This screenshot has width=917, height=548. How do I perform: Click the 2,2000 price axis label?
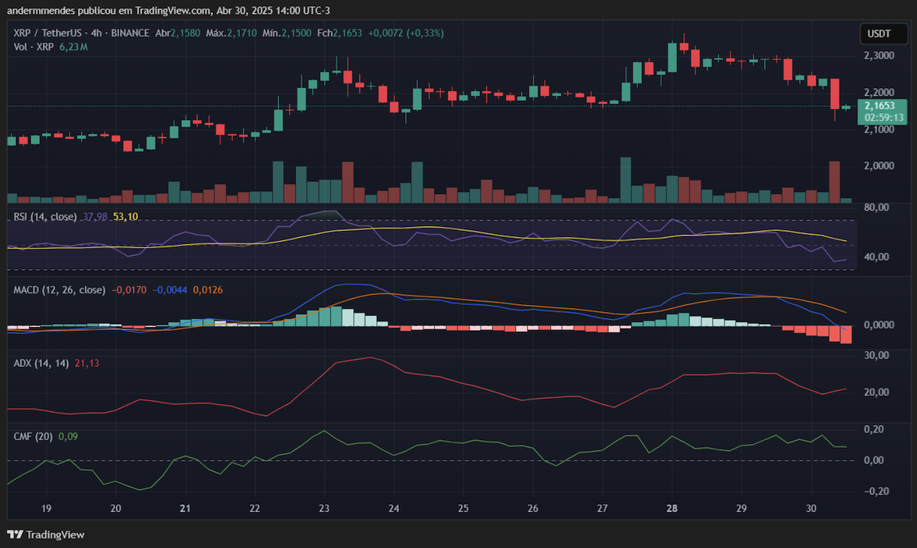(879, 92)
